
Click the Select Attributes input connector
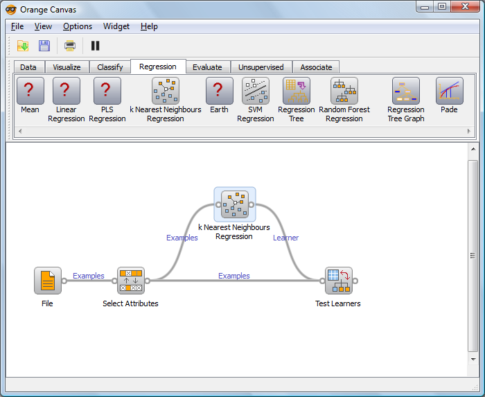pyautogui.click(x=114, y=281)
